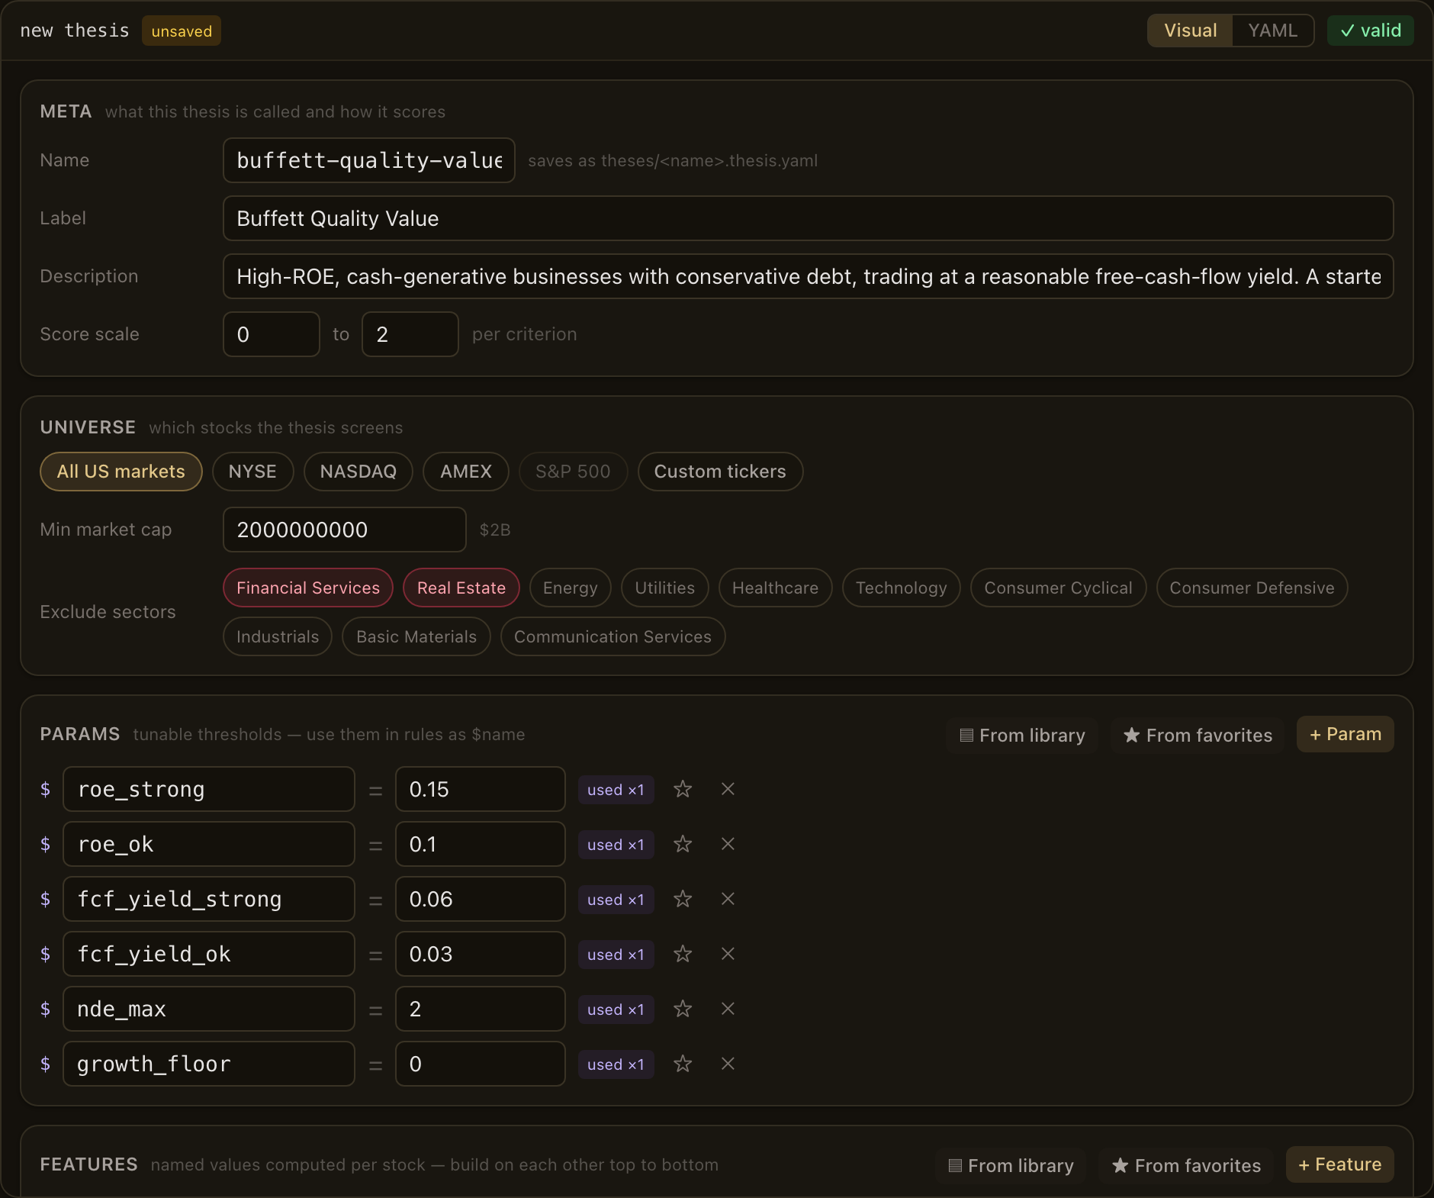The width and height of the screenshot is (1434, 1198).
Task: Remove the roe_strong param
Action: pyautogui.click(x=728, y=789)
